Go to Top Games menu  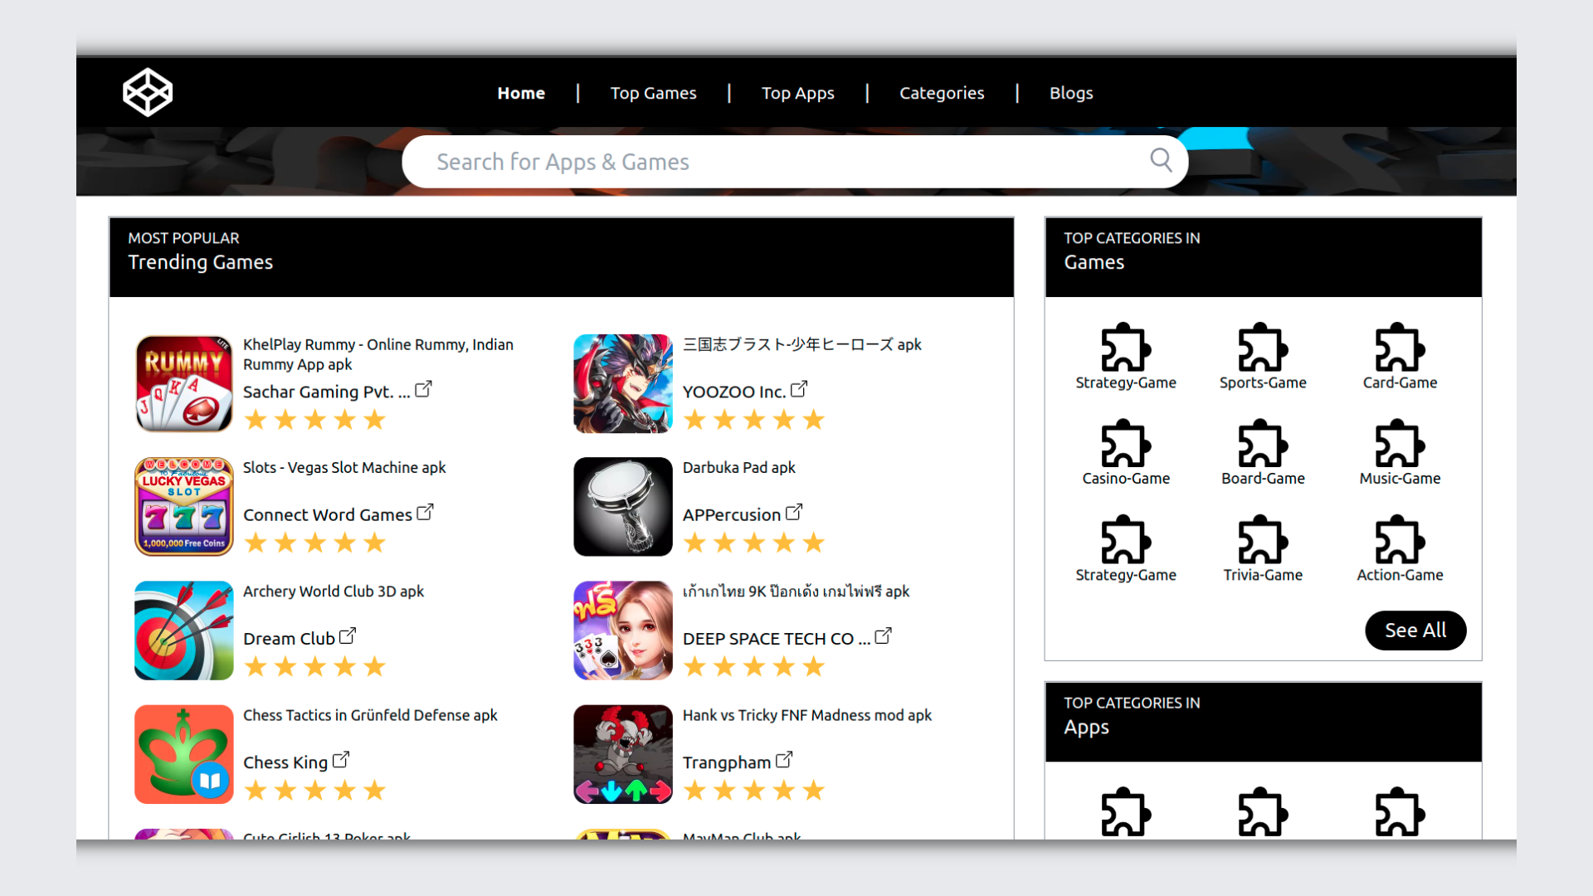[653, 93]
